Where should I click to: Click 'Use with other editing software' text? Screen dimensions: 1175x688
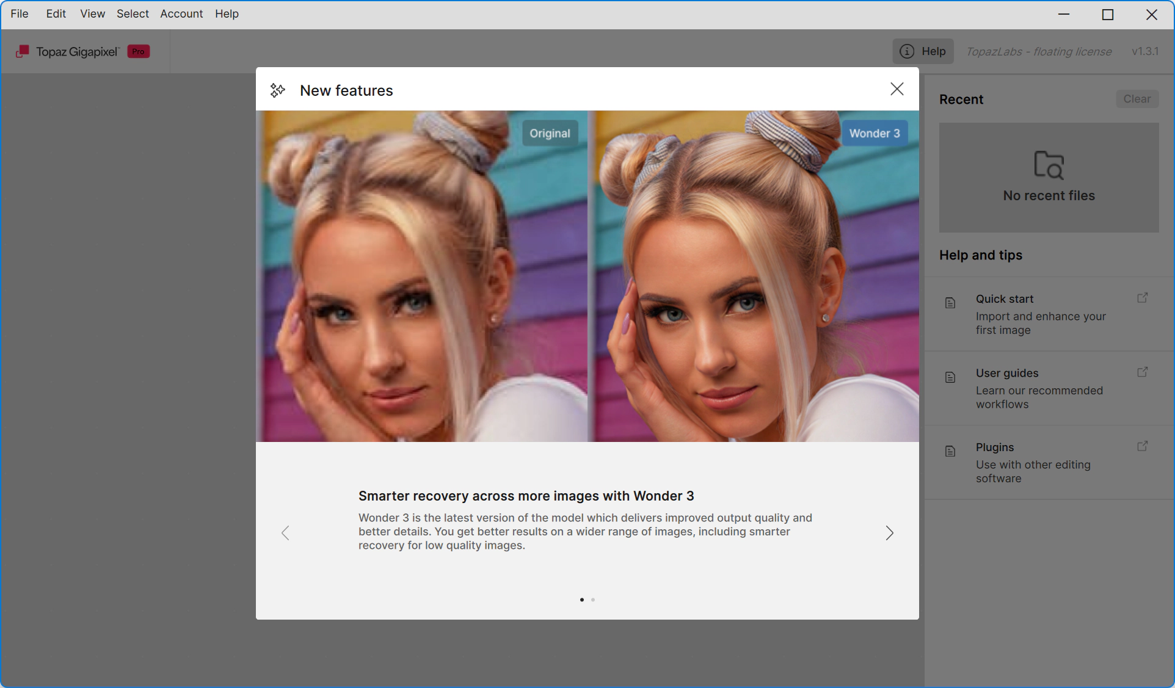[1033, 472]
